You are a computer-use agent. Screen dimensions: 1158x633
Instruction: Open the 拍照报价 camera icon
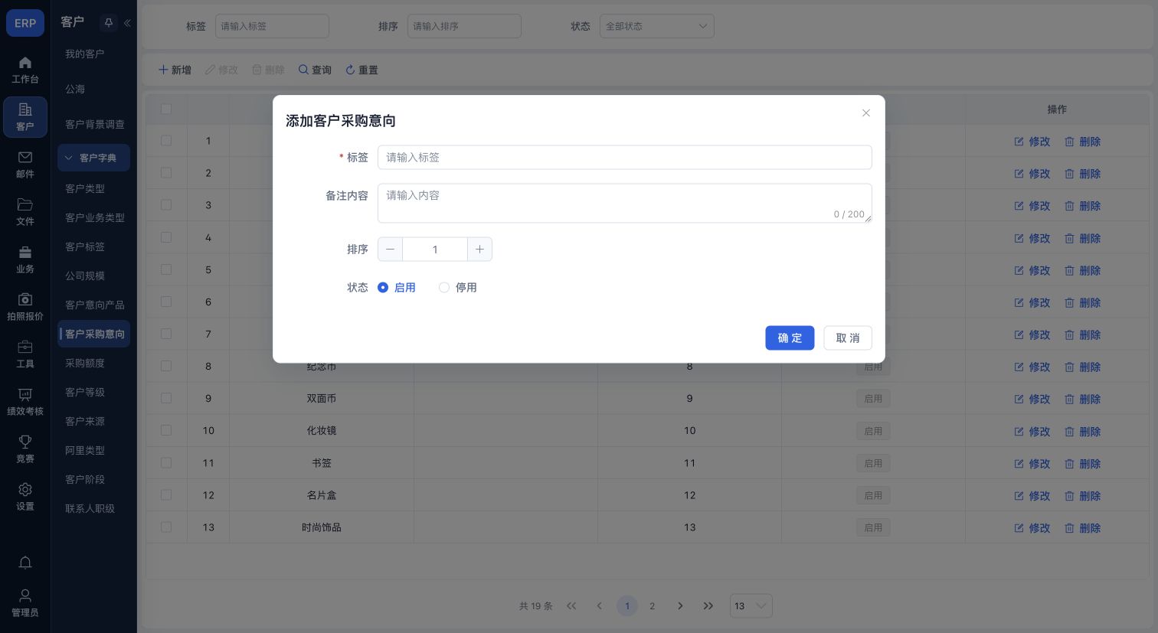click(25, 299)
